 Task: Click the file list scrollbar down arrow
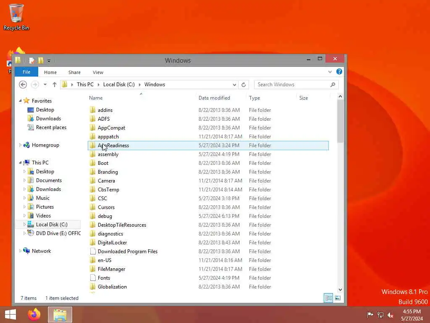[x=340, y=289]
